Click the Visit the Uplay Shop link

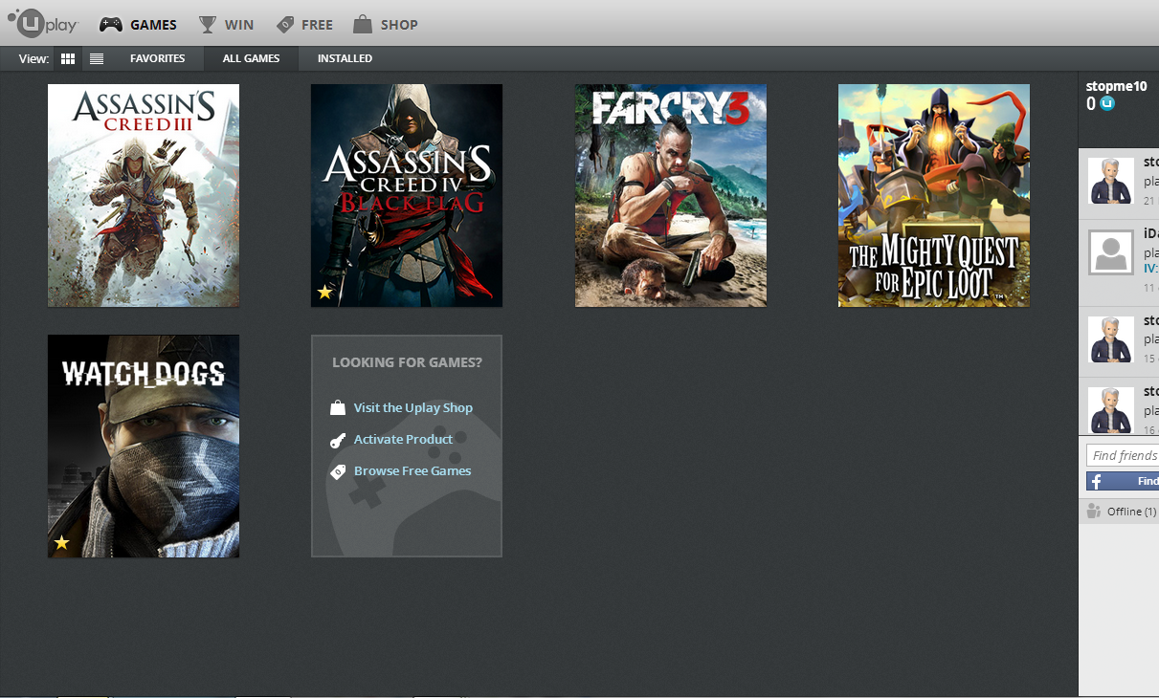(413, 407)
